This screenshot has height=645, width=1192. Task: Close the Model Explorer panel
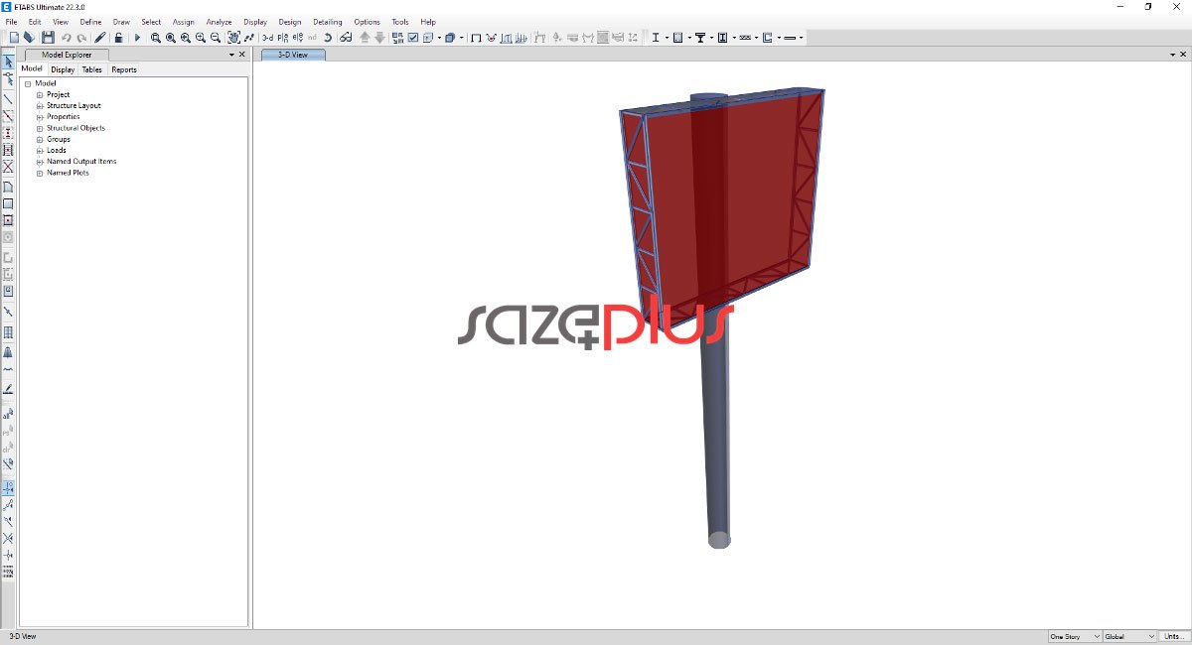click(x=241, y=55)
